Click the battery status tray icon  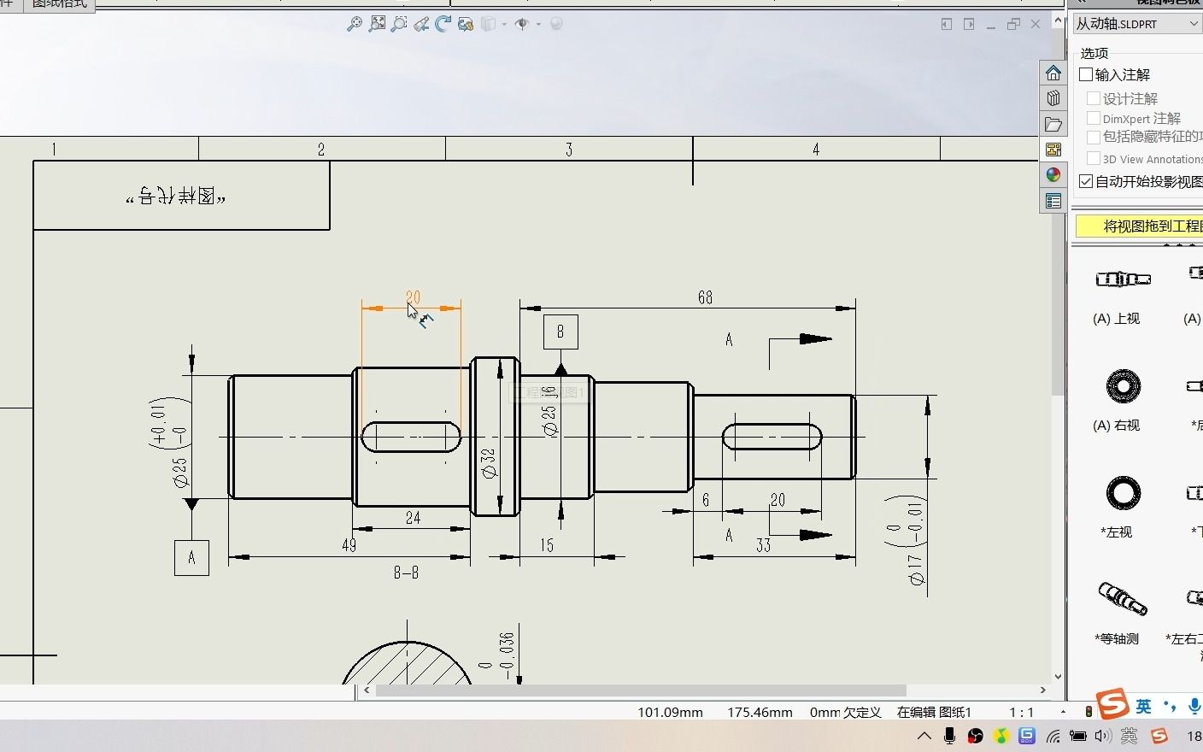[x=1078, y=736]
